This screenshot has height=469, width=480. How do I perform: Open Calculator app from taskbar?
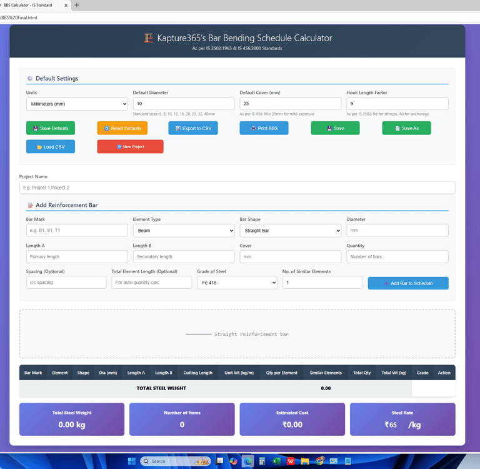pyautogui.click(x=262, y=461)
